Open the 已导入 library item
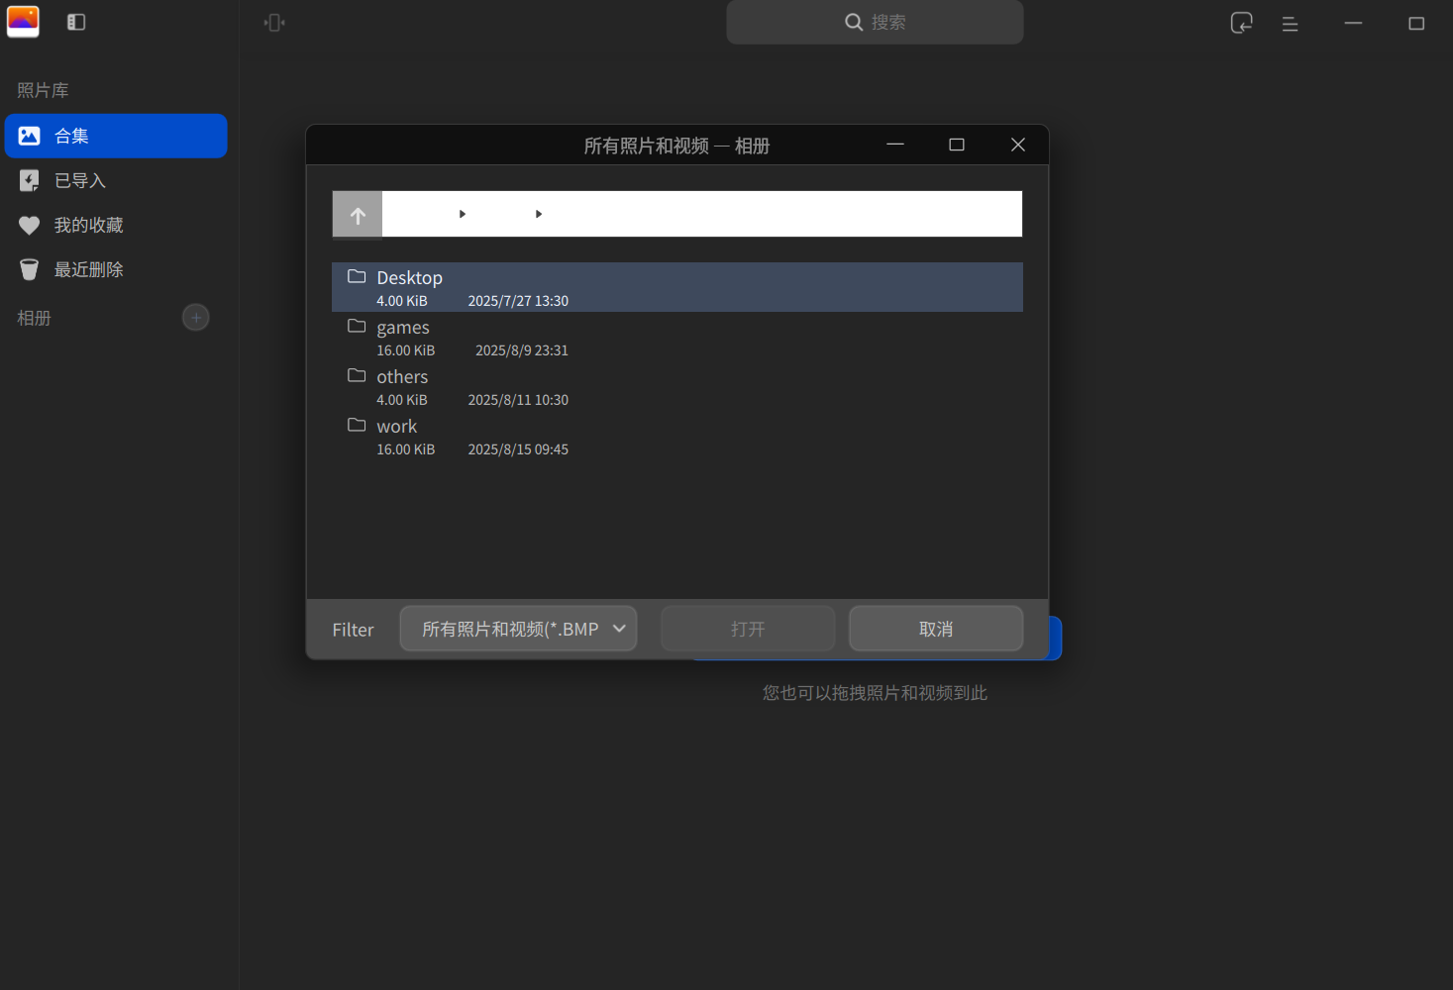The width and height of the screenshot is (1453, 990). click(116, 180)
